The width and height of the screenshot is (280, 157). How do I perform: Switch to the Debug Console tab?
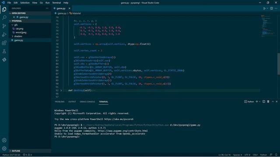tap(87, 102)
